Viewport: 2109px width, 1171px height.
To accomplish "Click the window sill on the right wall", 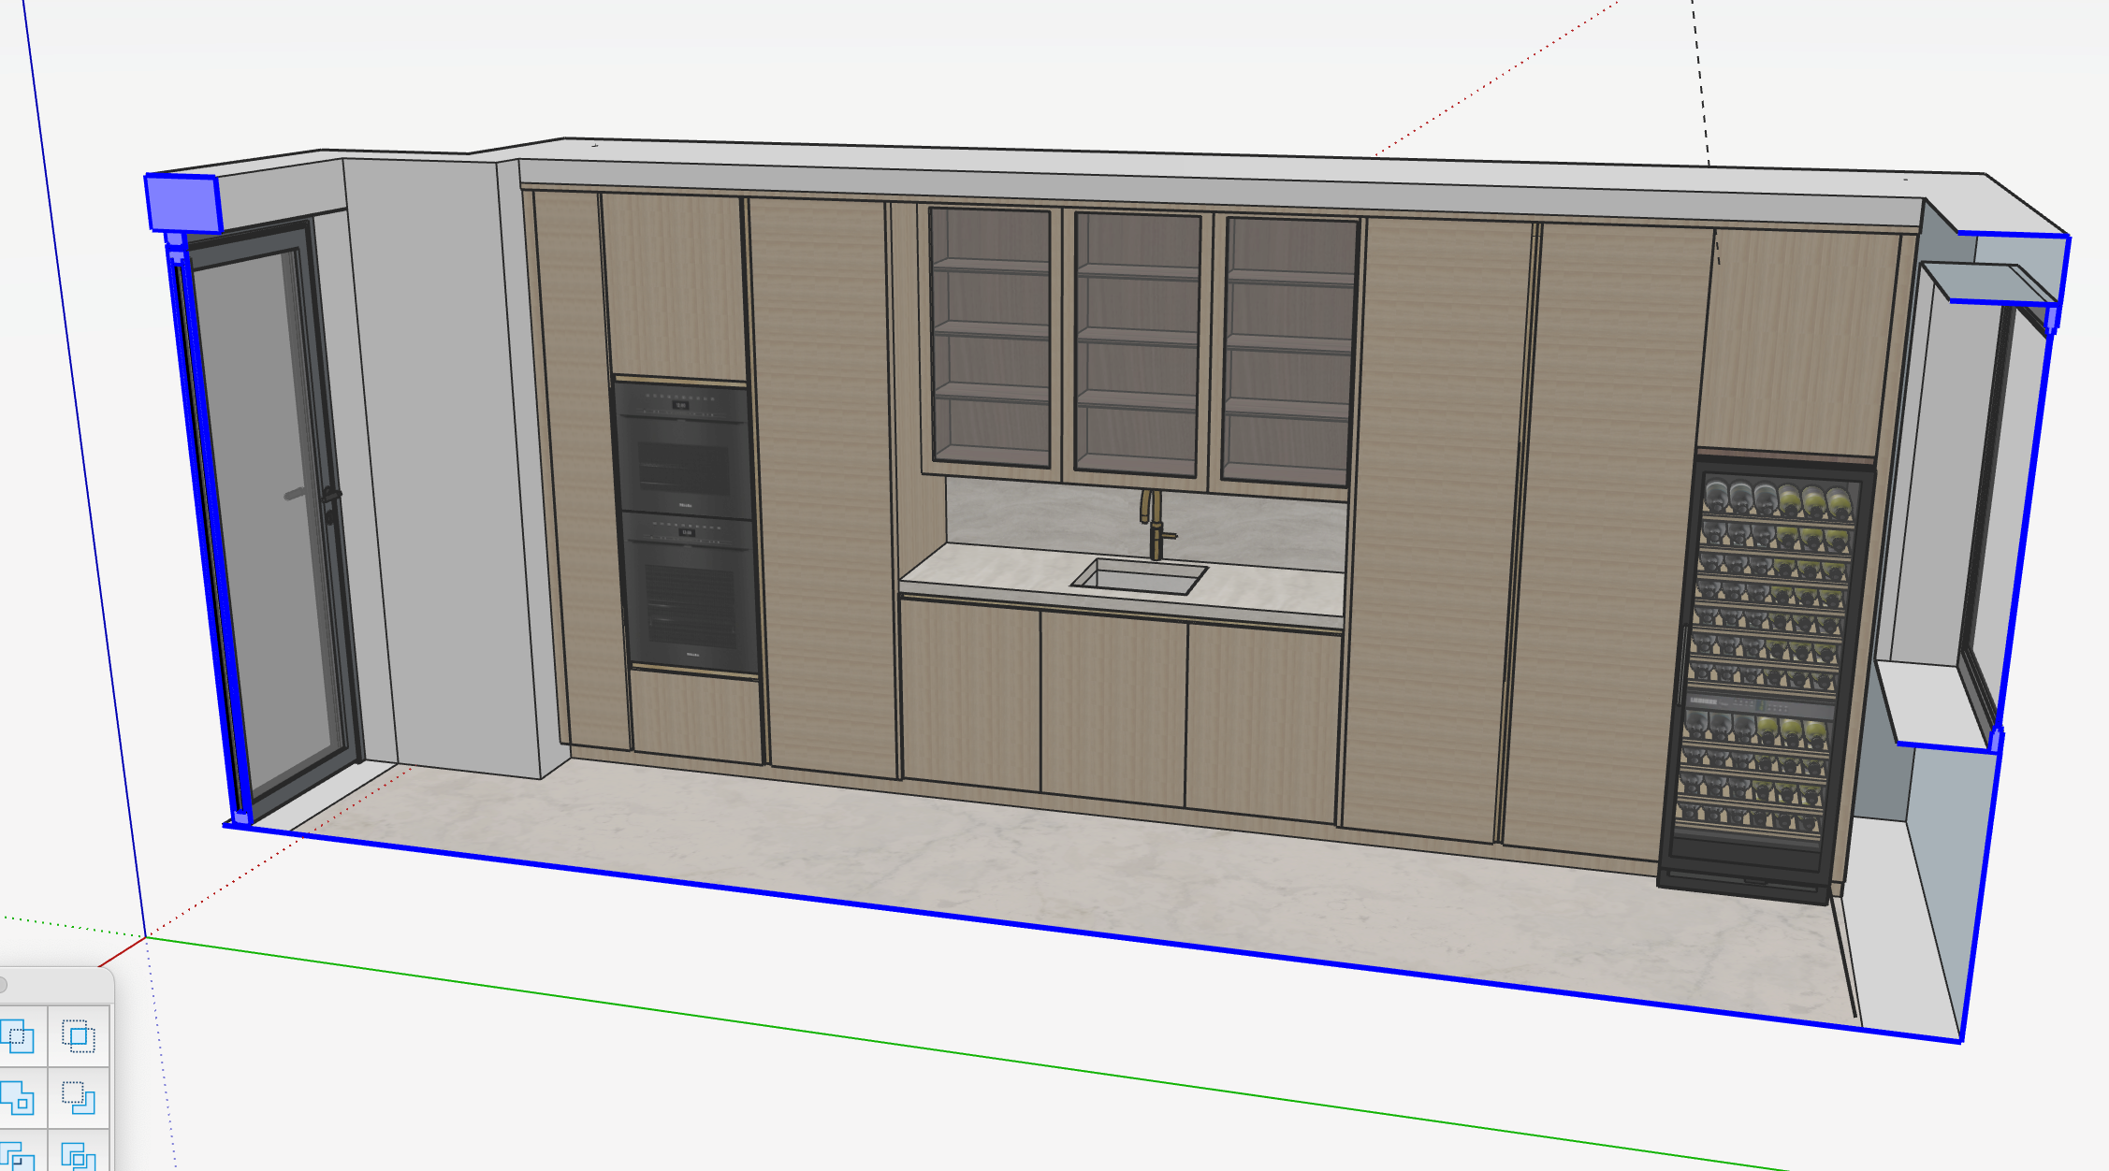I will [1932, 701].
